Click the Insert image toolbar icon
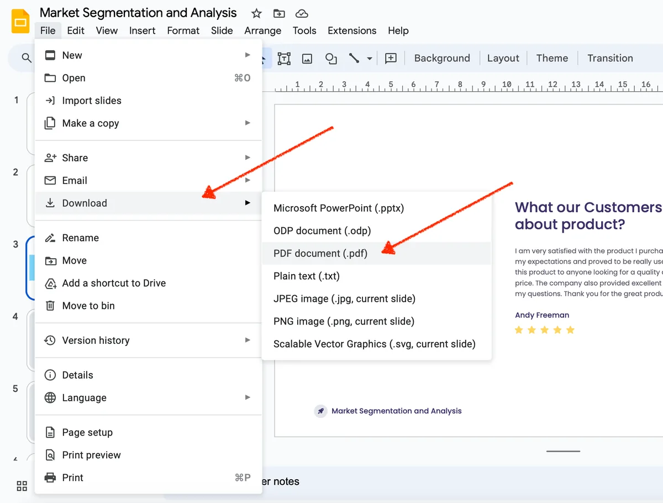The image size is (663, 503). (x=307, y=59)
